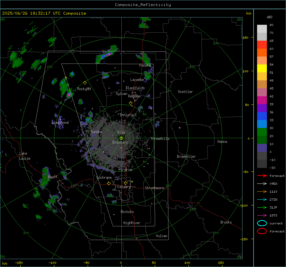Click the Banff town label

point(52,177)
